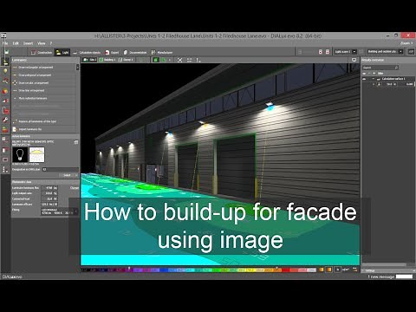
Task: Click the 1 new message status entry
Action: coord(380,276)
